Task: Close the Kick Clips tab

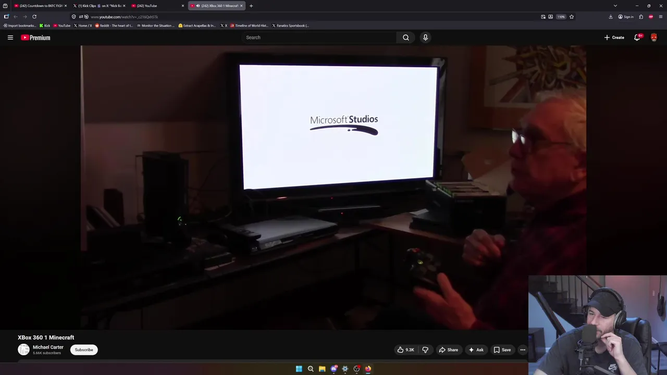Action: pyautogui.click(x=124, y=6)
